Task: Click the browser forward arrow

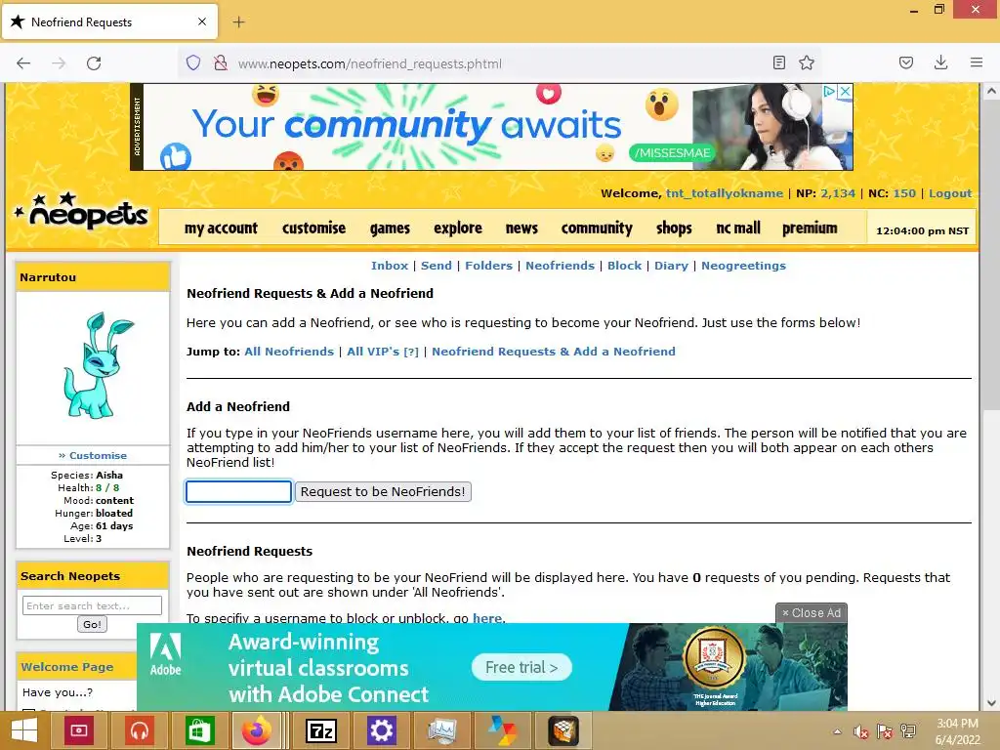Action: (59, 63)
